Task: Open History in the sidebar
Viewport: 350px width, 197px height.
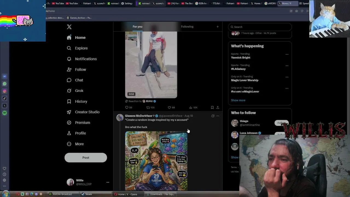Action: 77,101
